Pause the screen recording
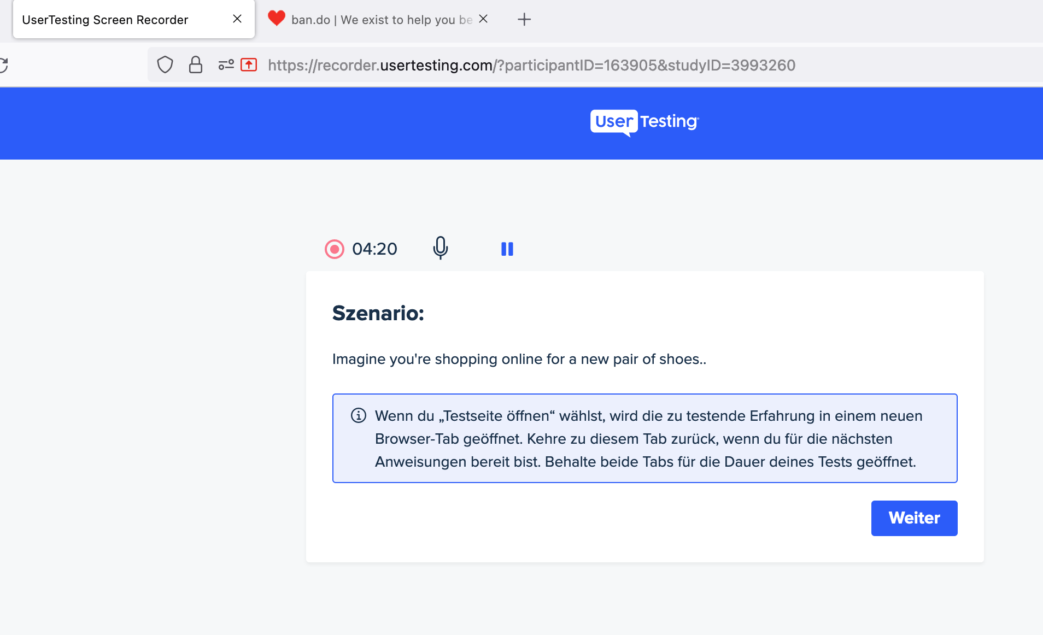This screenshot has width=1043, height=635. 507,249
